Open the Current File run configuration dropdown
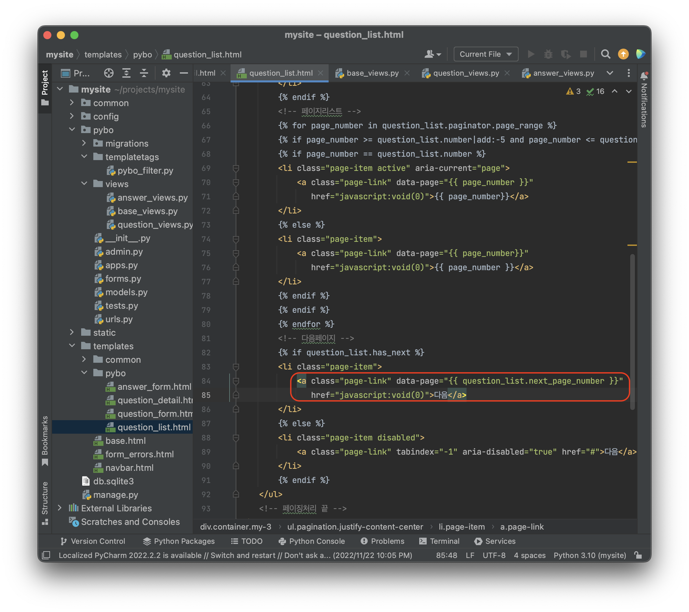 (485, 54)
